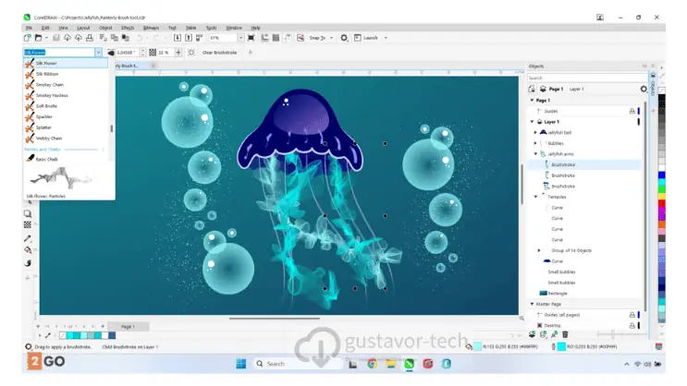687x386 pixels.
Task: Click the cyan outline color in status bar
Action: (x=561, y=346)
